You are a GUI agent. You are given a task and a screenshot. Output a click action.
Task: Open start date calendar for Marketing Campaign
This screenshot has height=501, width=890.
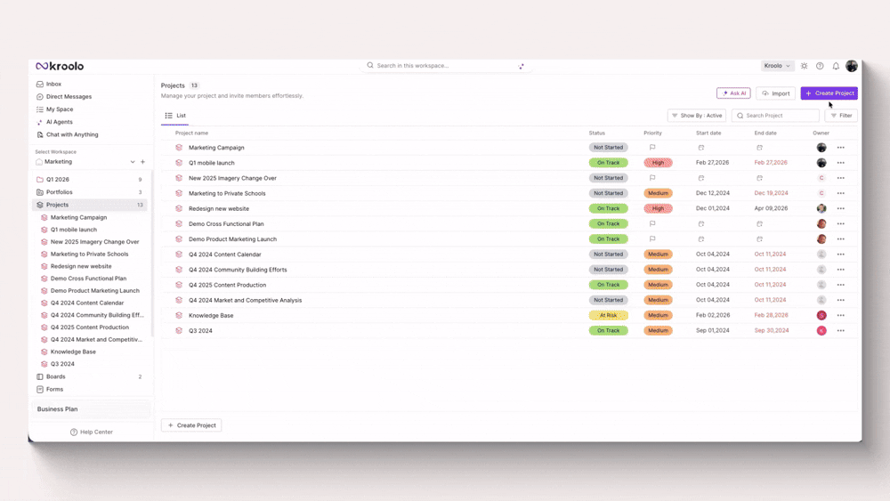(x=701, y=148)
